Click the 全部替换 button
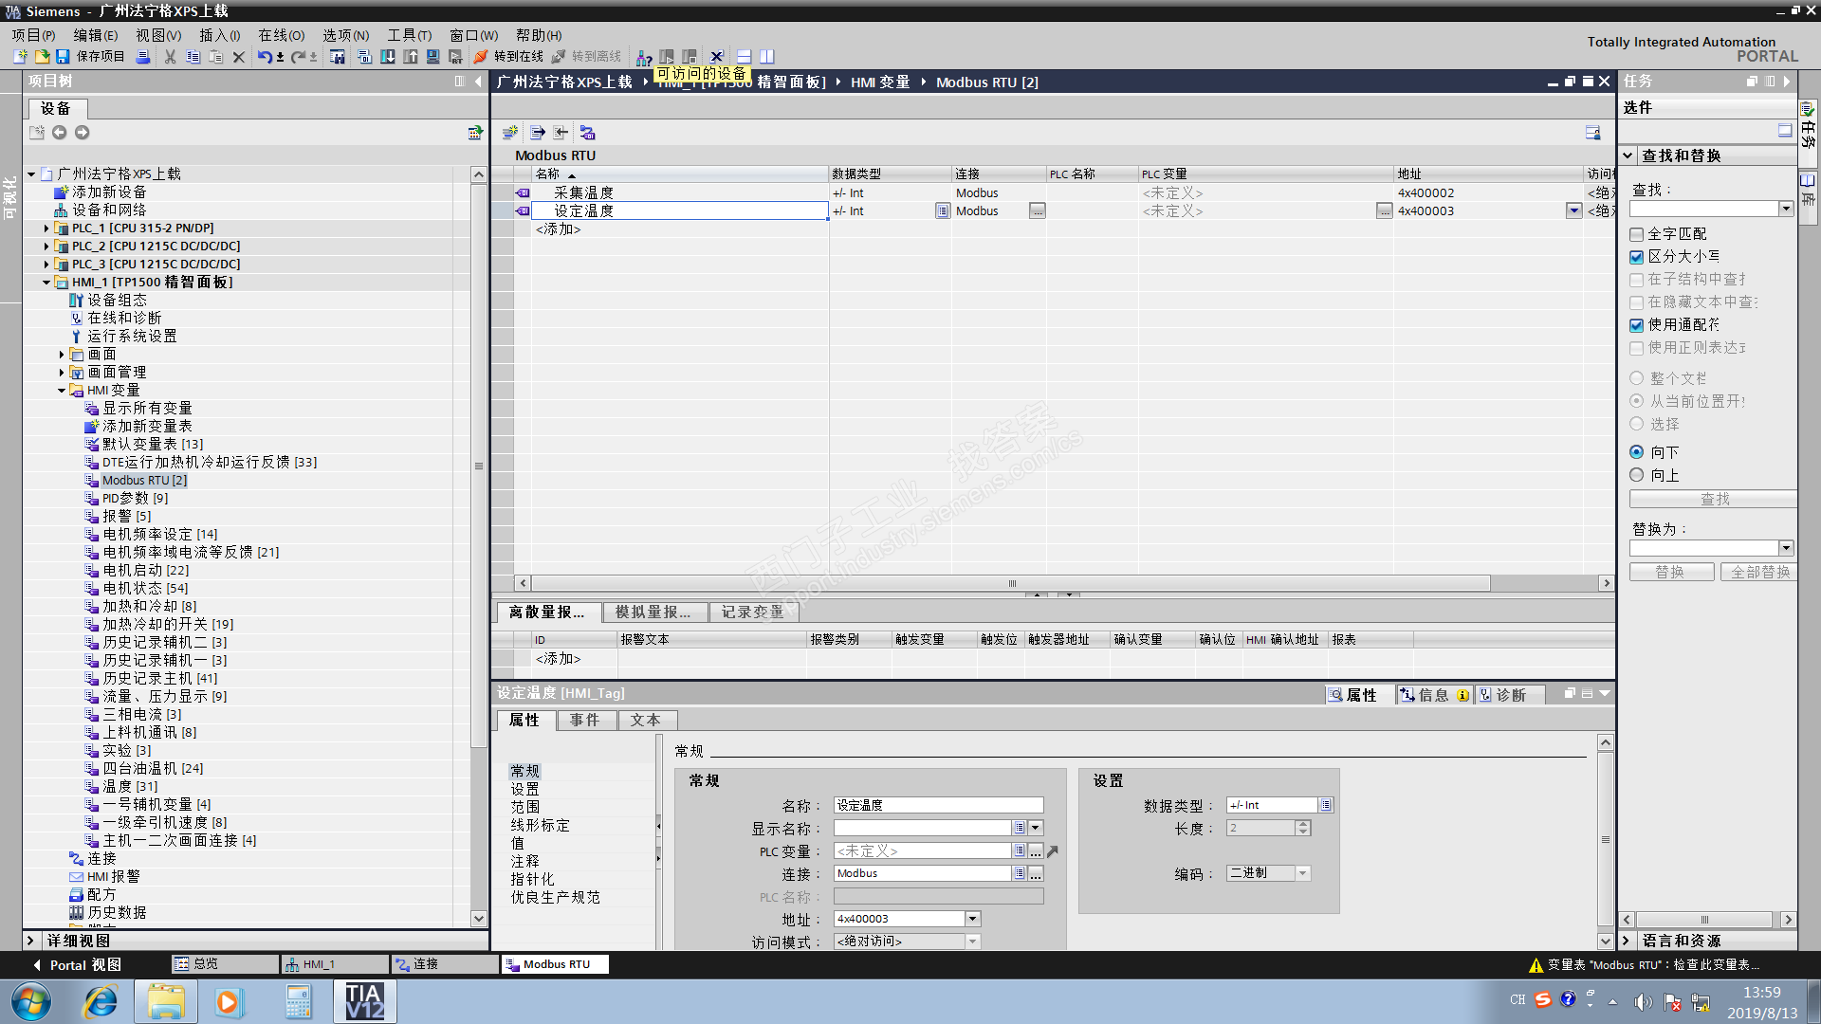 pos(1759,573)
